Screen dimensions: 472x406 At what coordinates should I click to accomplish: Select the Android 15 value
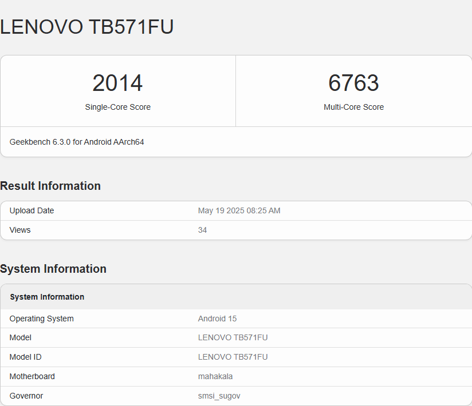[217, 319]
